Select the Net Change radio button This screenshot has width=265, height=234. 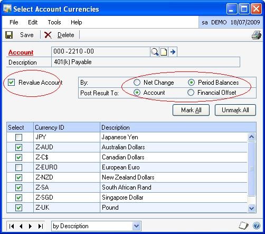click(x=137, y=83)
